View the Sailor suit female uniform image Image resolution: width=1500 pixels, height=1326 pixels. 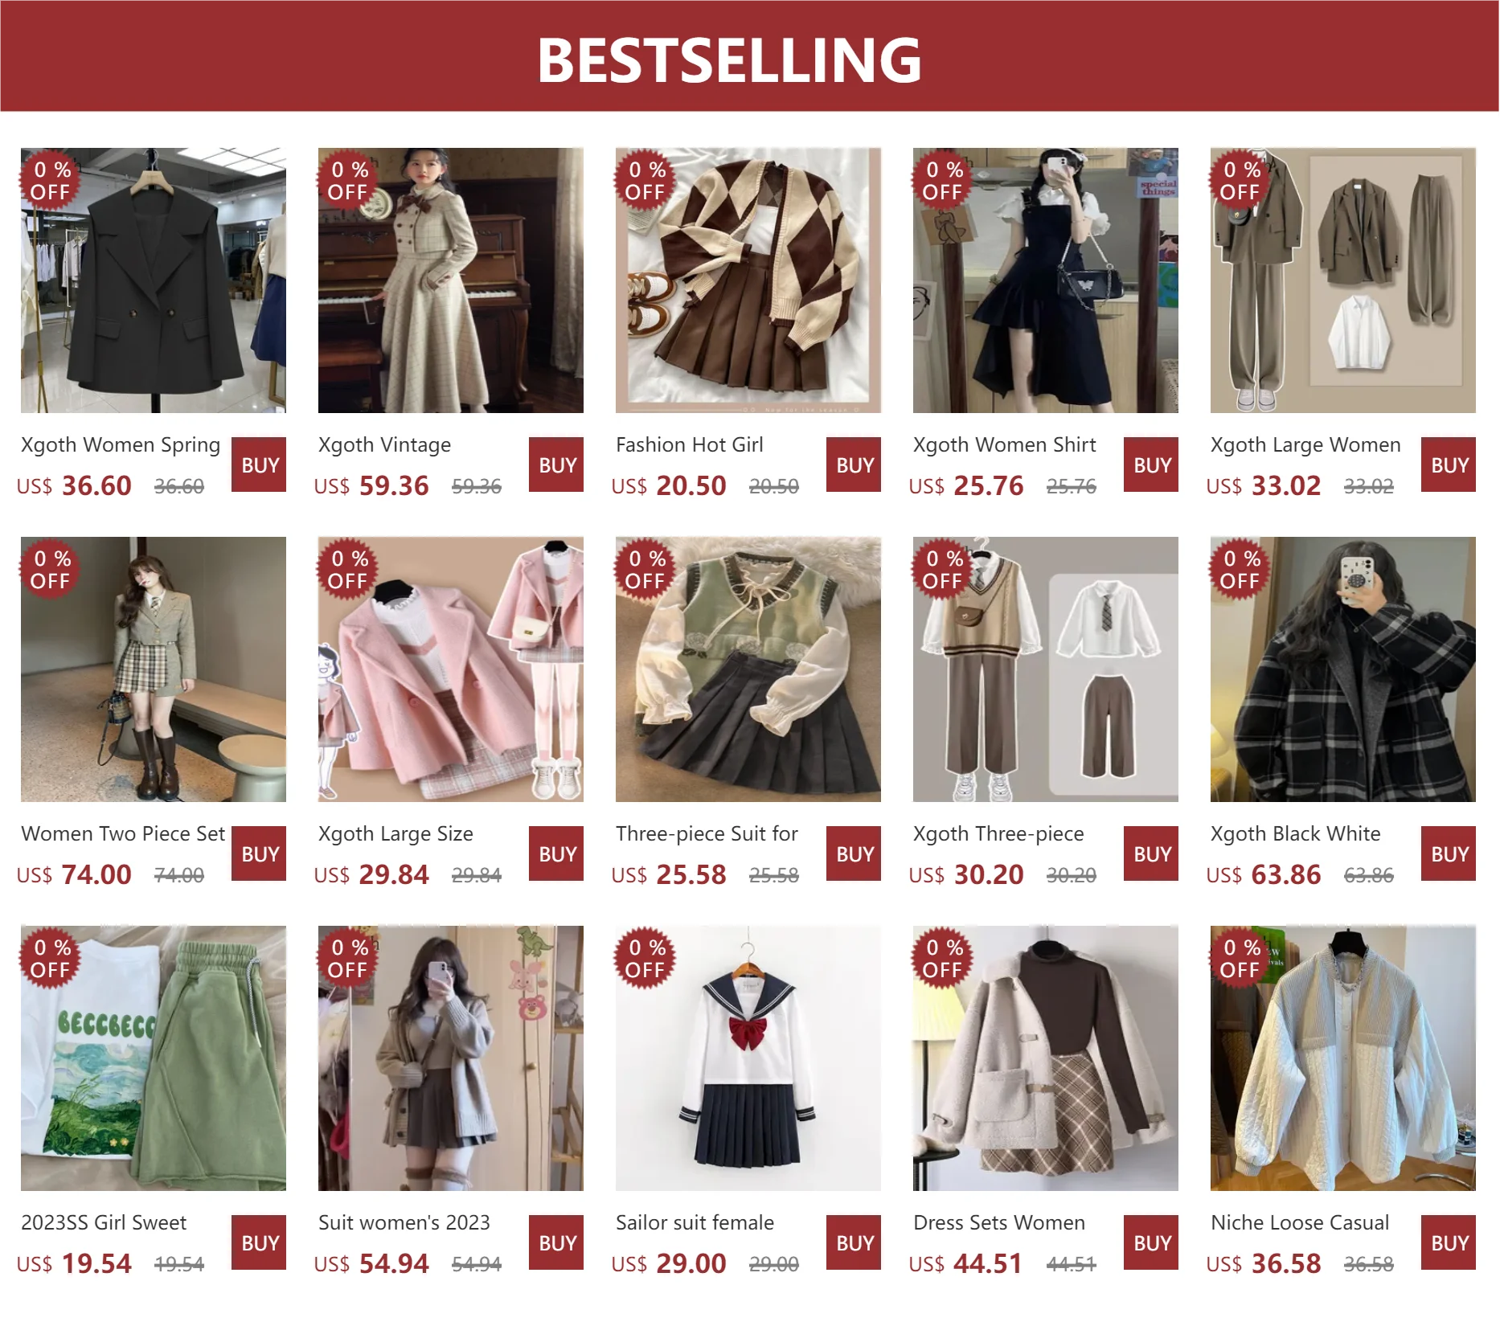(748, 1058)
